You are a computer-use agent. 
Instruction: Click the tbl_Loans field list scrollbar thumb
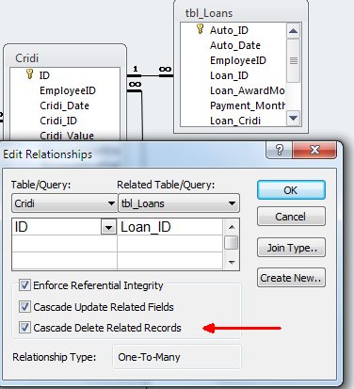coord(293,60)
